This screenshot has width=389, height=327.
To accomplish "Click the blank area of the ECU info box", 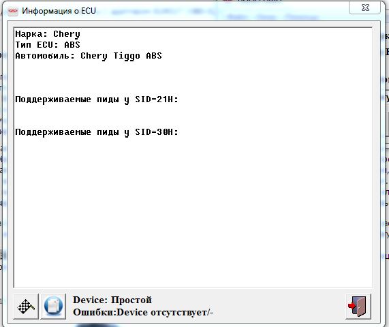I will point(193,211).
